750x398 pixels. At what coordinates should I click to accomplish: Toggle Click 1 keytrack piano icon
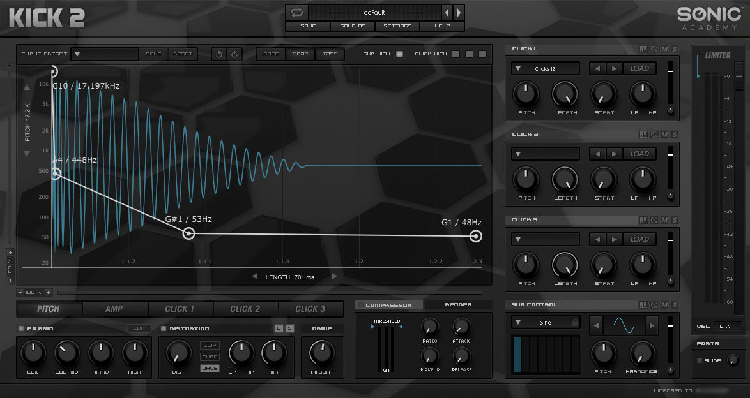tap(643, 48)
